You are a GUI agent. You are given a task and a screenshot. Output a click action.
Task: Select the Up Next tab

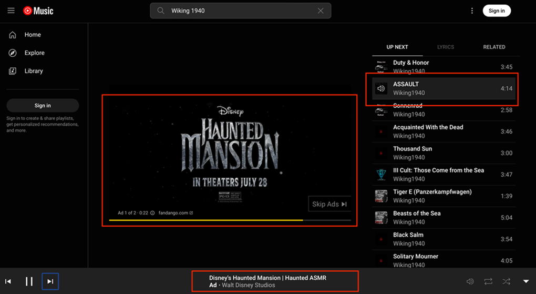(397, 47)
